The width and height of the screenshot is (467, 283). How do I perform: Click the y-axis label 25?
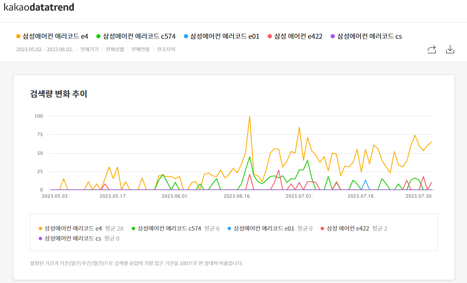(x=40, y=171)
